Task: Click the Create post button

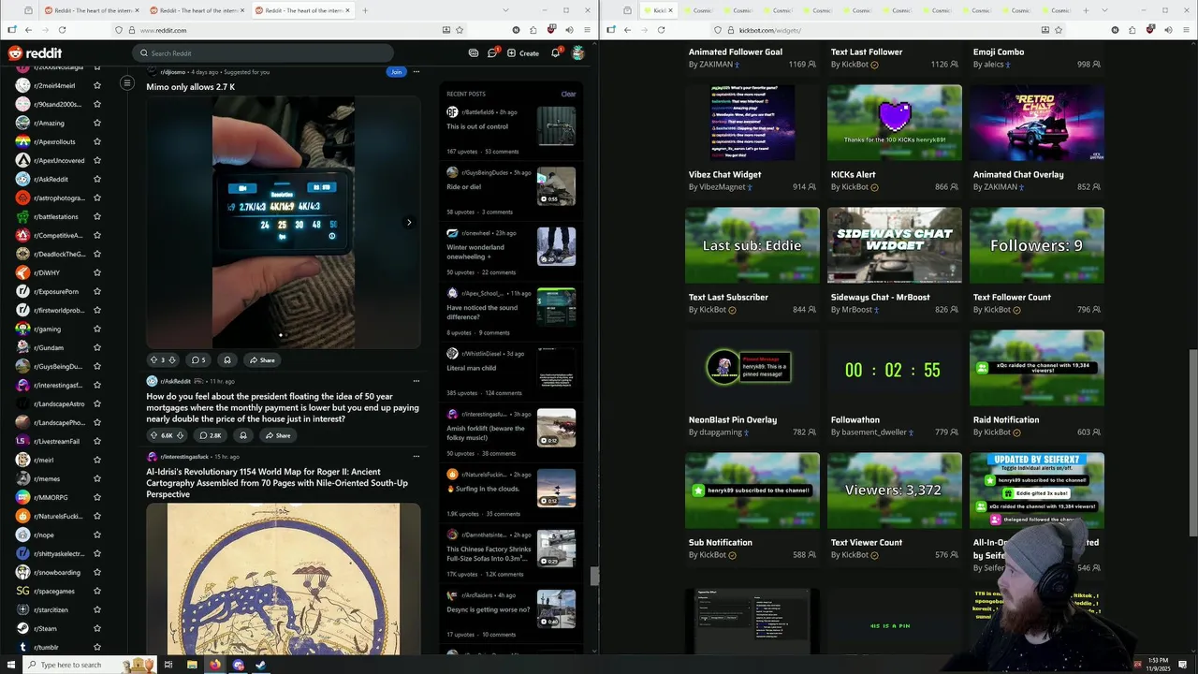Action: 523,53
